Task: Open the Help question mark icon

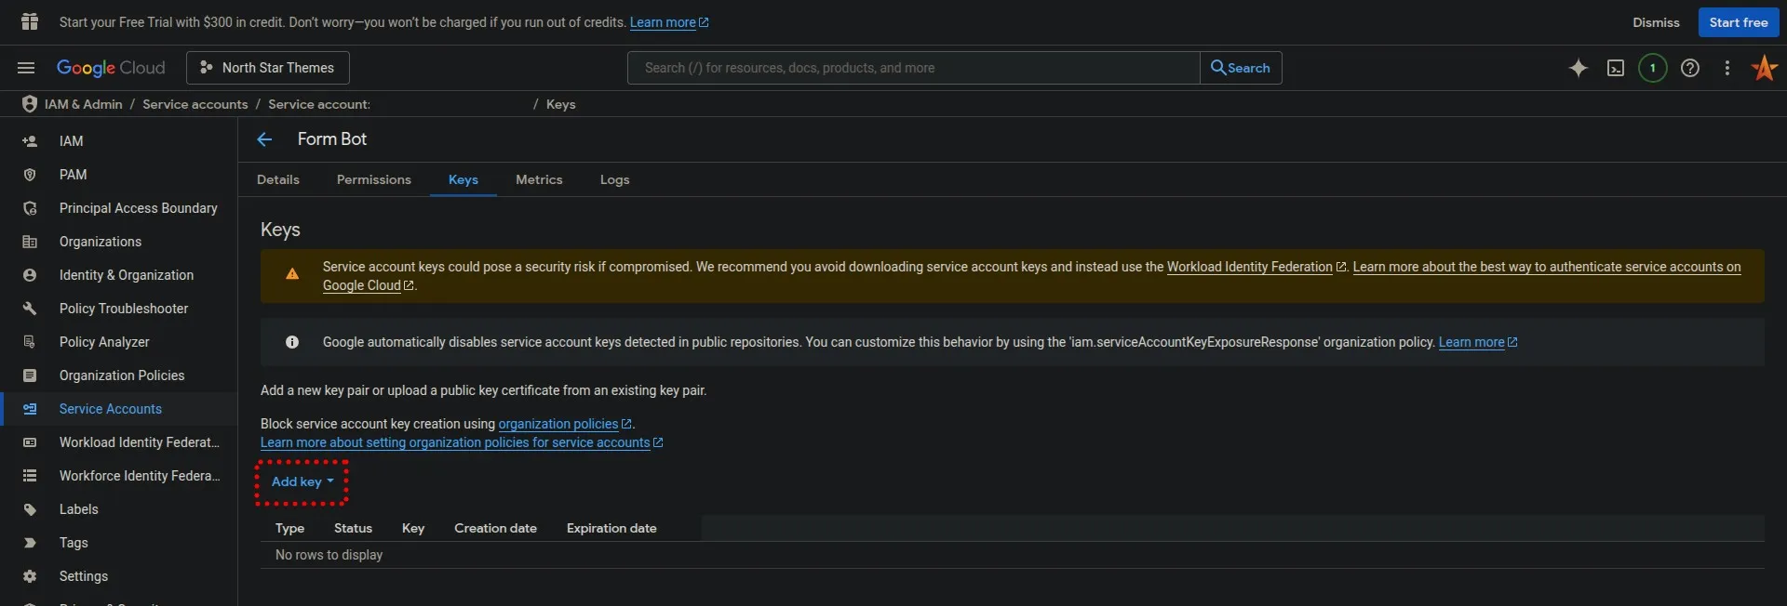Action: click(x=1690, y=68)
